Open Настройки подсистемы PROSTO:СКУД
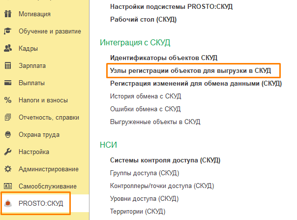This screenshot has height=220, width=297. [171, 6]
